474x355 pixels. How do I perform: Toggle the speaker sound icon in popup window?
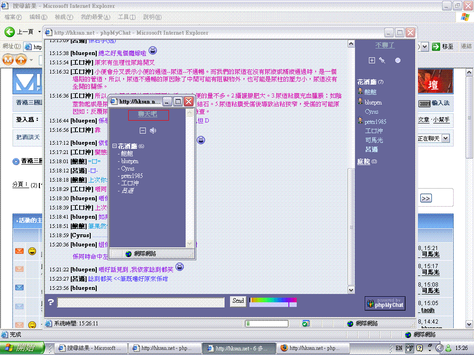click(x=153, y=130)
